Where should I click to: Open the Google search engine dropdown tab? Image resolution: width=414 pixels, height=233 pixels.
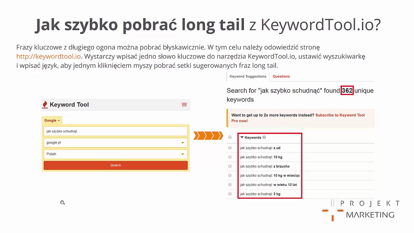[52, 120]
